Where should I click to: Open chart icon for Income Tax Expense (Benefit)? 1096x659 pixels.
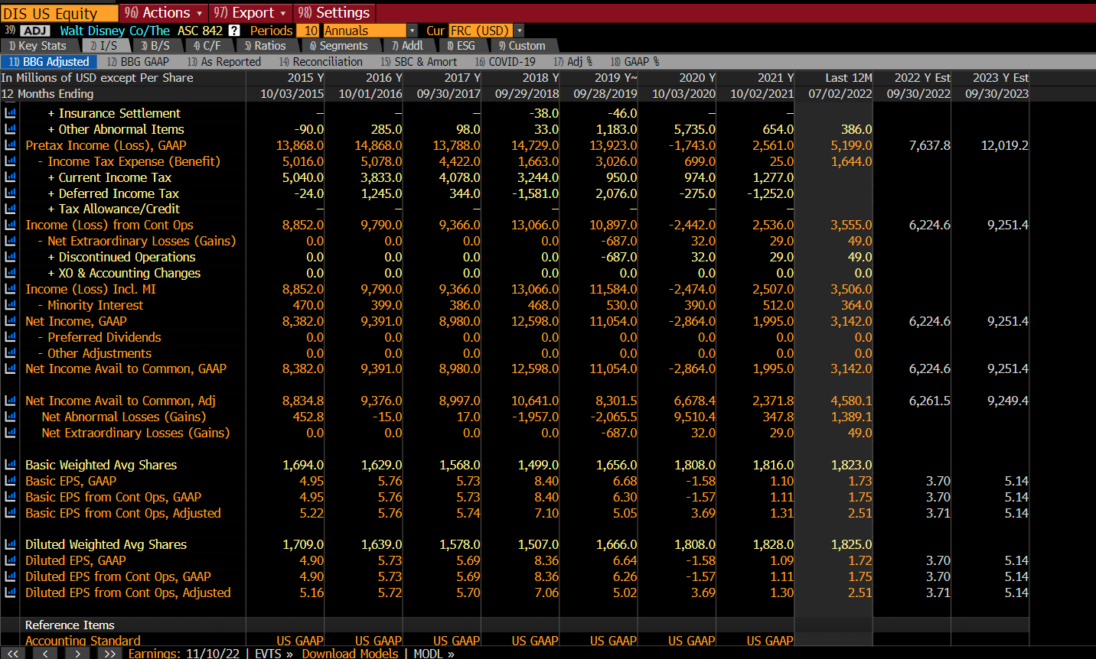coord(10,161)
